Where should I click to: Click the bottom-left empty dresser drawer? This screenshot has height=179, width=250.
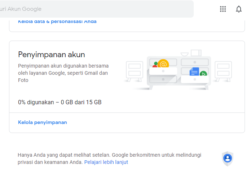pos(163,79)
